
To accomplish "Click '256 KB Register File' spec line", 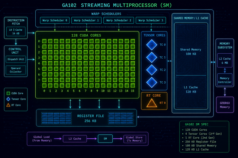I will (x=200, y=142).
